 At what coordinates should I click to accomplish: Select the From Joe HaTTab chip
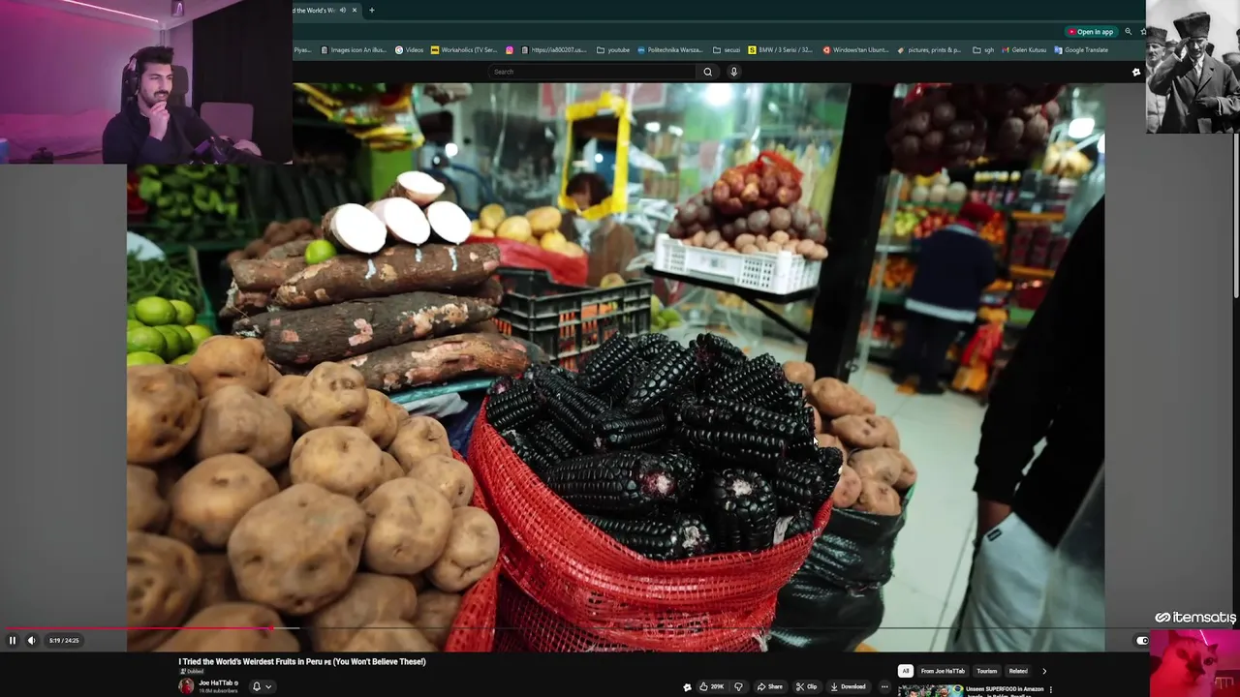tap(943, 671)
